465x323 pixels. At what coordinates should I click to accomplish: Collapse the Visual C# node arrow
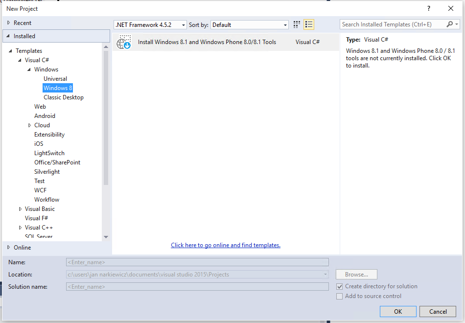[20, 60]
